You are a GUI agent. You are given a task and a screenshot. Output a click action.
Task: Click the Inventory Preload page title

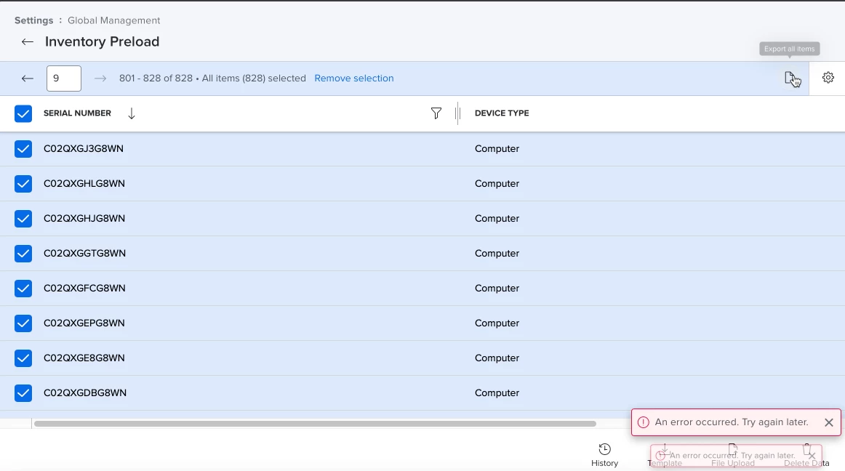(x=103, y=41)
